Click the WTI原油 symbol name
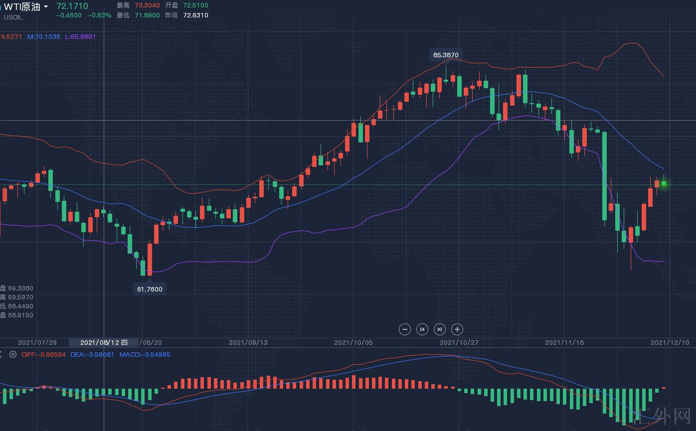This screenshot has width=696, height=431. [23, 6]
